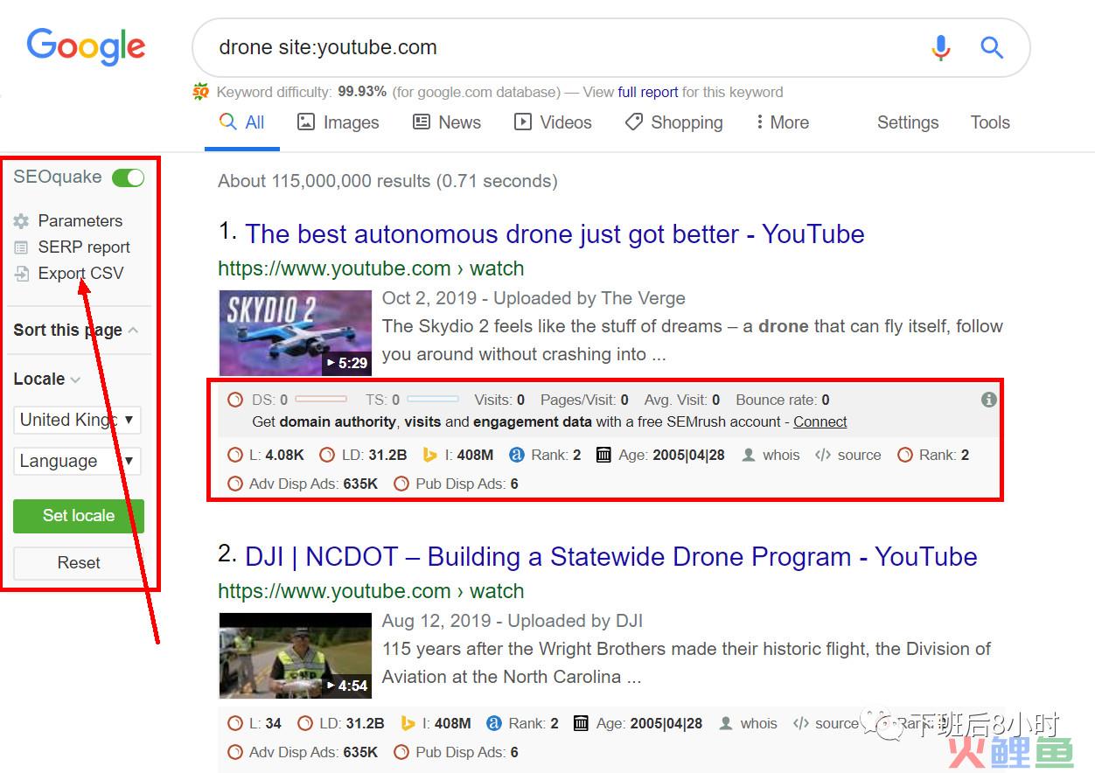Viewport: 1095px width, 773px height.
Task: Click 'Adv Disp Ads: 635K' under Skydio result
Action: point(303,484)
